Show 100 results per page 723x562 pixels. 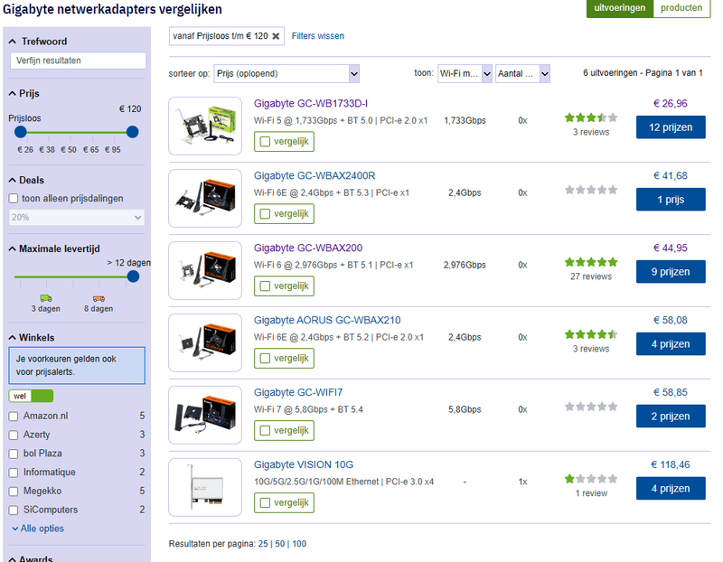(299, 544)
